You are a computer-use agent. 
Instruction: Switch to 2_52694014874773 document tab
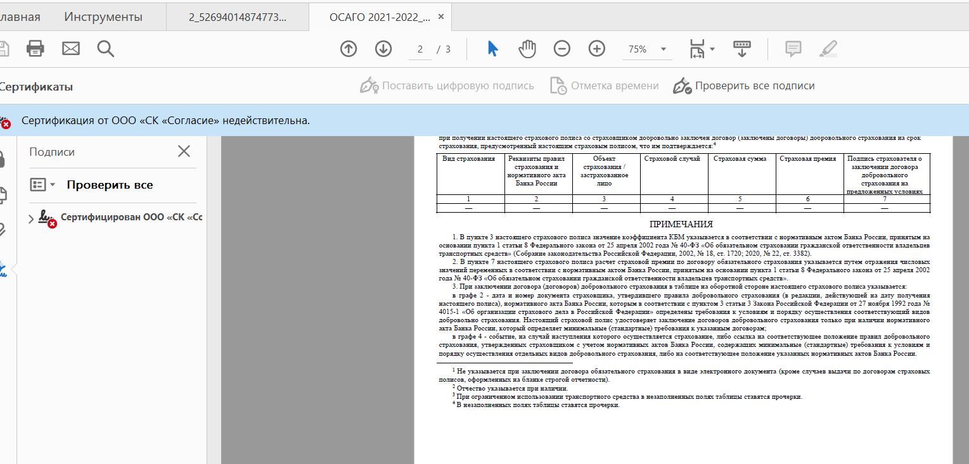pyautogui.click(x=238, y=17)
